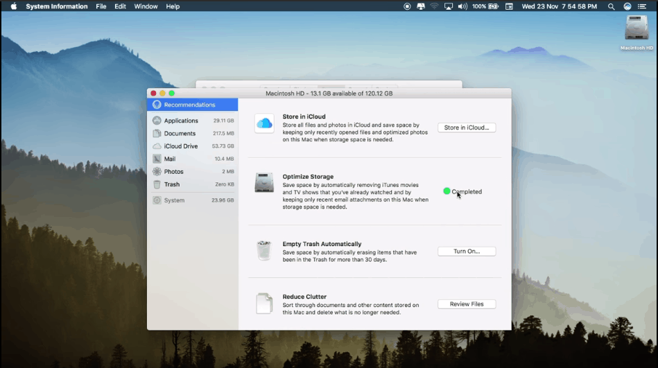
Task: Click the screen recording status icon
Action: point(407,6)
